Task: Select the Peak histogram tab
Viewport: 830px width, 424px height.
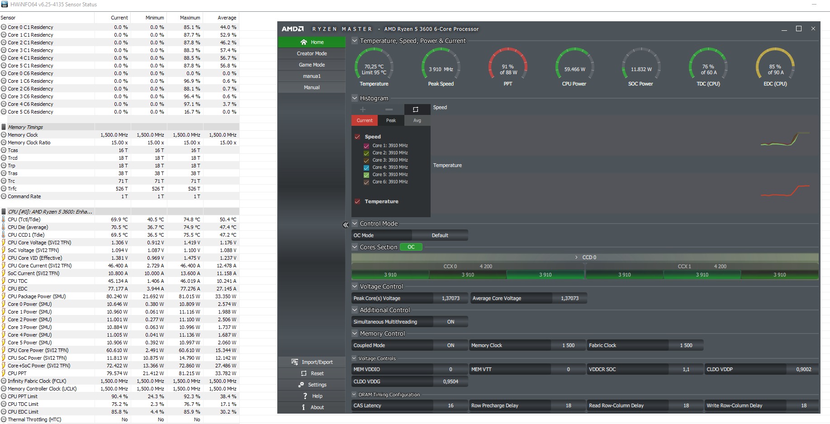Action: [391, 120]
